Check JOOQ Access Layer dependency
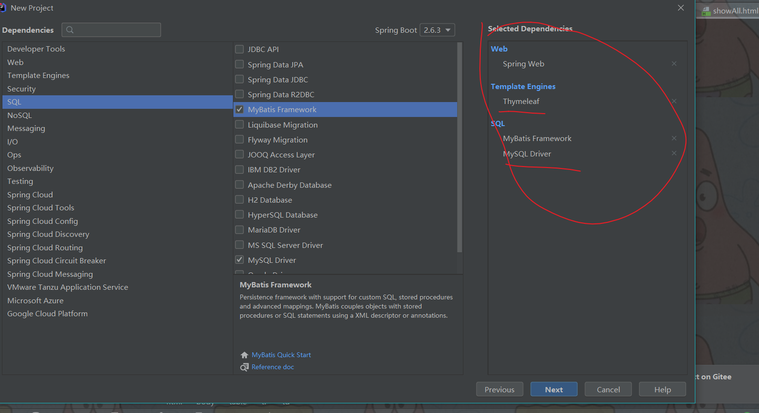Screen dimensions: 759x413 pyautogui.click(x=239, y=154)
